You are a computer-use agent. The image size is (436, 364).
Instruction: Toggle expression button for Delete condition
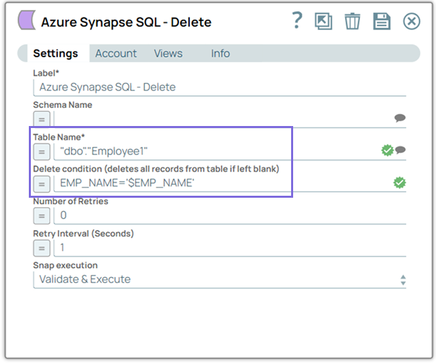pos(42,184)
